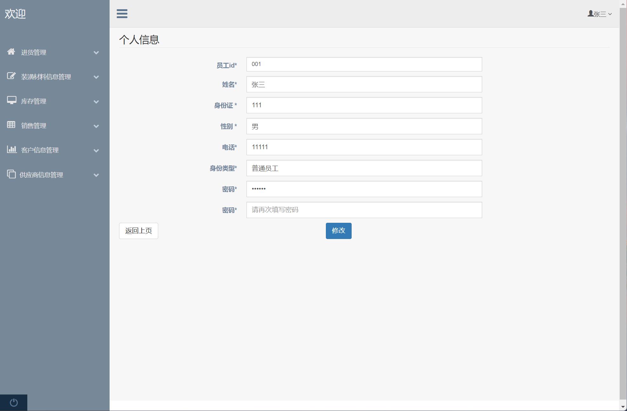Expand the 供应商信息管理 chevron arrow
Screen dimensions: 627x411
point(96,175)
